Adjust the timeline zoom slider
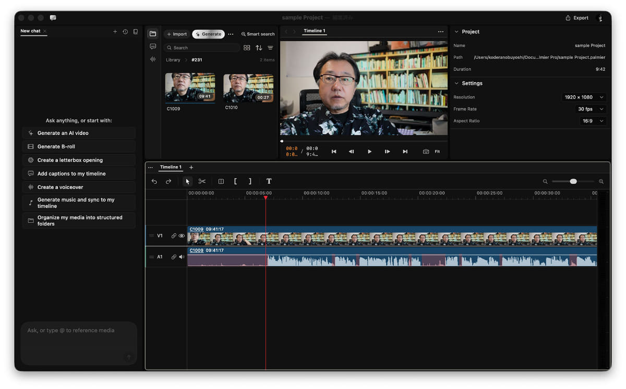The height and width of the screenshot is (389, 626). pos(573,181)
